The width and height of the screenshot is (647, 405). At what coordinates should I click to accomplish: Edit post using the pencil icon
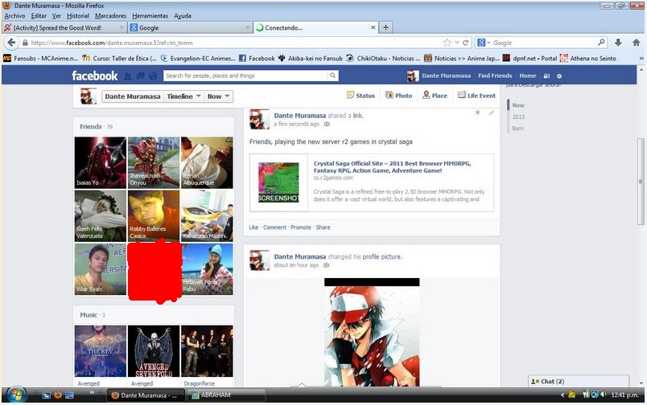(x=491, y=112)
